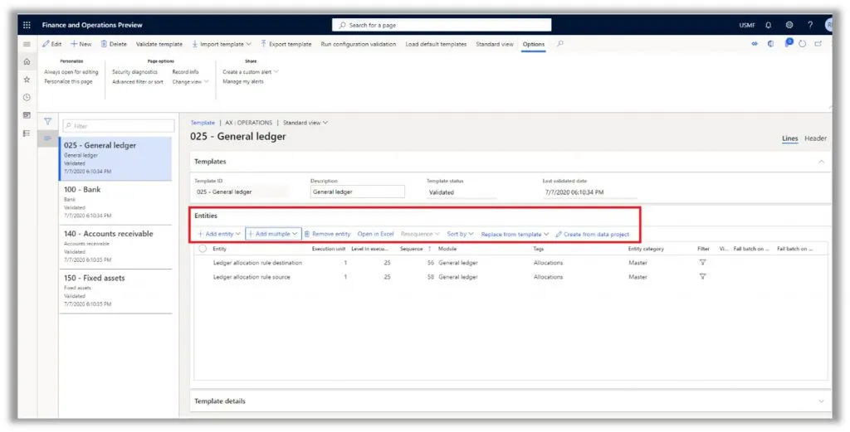The height and width of the screenshot is (432, 850).
Task: Open the Help question mark icon
Action: click(810, 25)
